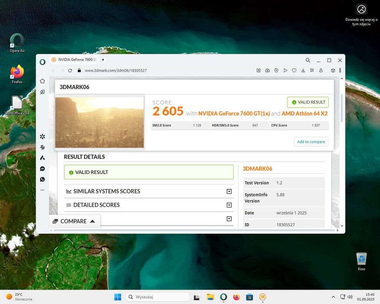Open the wavy lines icon in sidebar
Image resolution: width=380 pixels, height=304 pixels.
pyautogui.click(x=43, y=147)
